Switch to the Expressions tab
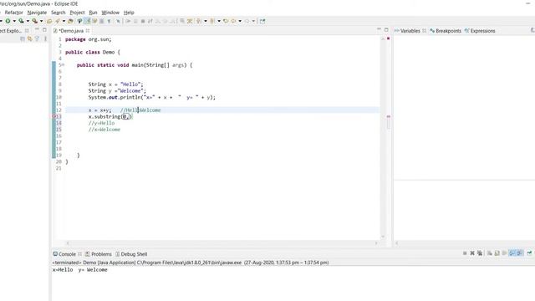 (x=480, y=31)
